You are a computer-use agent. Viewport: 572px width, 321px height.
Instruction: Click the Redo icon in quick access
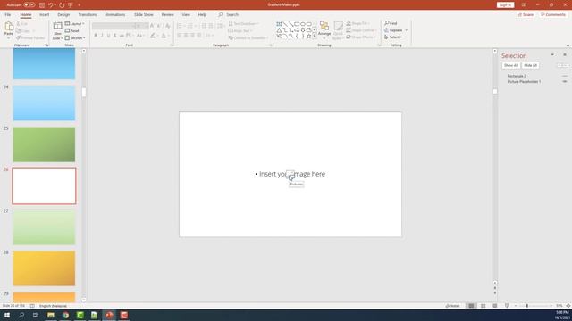pyautogui.click(x=62, y=5)
